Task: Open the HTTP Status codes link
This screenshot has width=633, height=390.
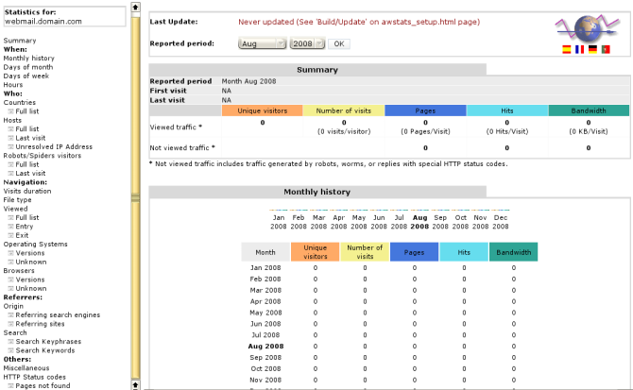Action: tap(35, 377)
